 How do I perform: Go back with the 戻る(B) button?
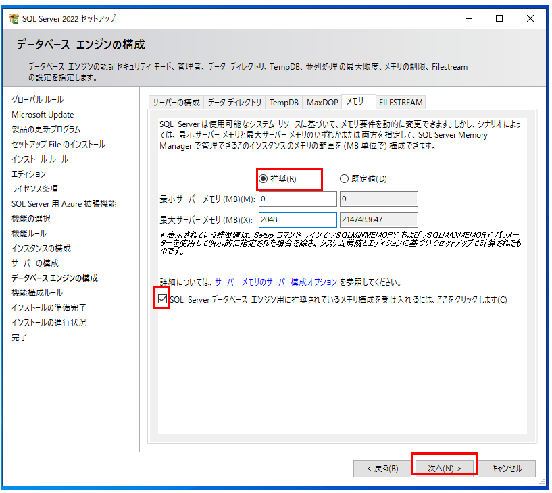(x=382, y=468)
